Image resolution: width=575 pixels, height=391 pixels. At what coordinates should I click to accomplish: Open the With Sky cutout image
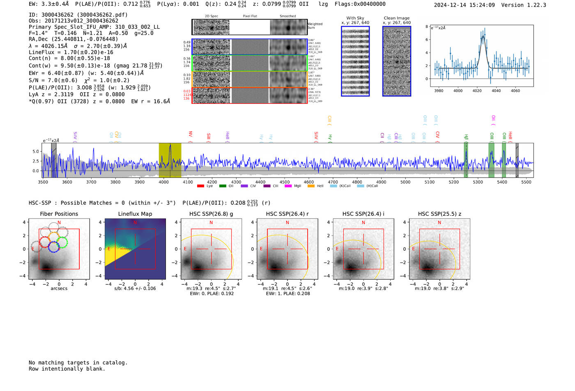click(355, 61)
